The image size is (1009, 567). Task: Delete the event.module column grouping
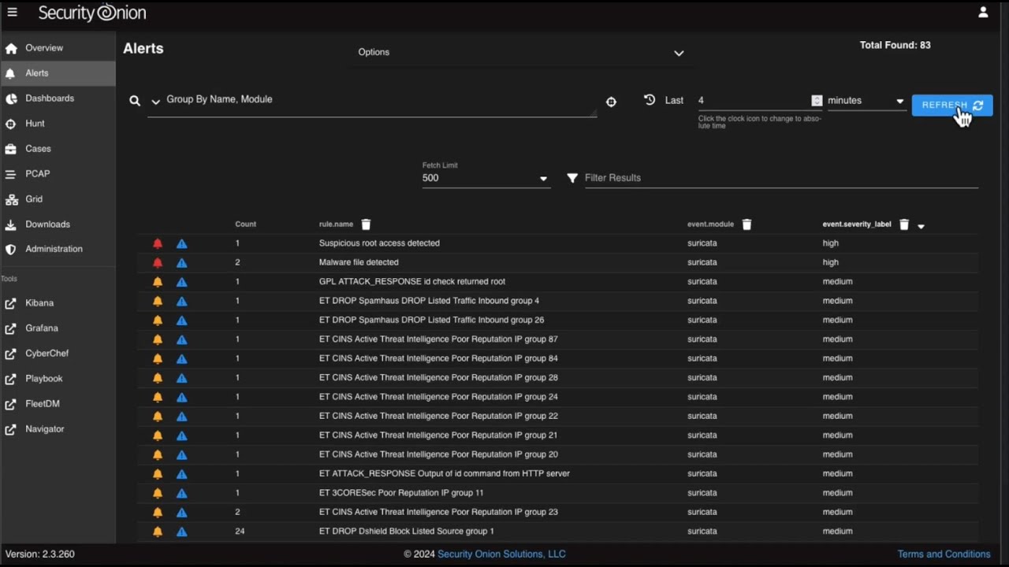(747, 224)
